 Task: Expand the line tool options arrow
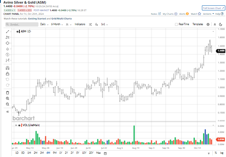point(11,32)
